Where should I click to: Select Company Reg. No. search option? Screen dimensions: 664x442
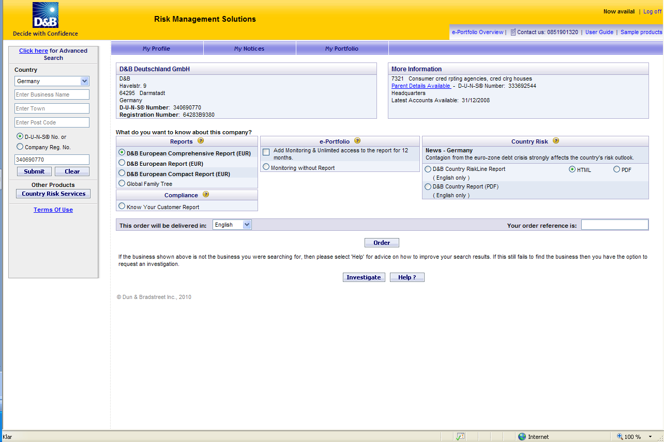[x=20, y=147]
